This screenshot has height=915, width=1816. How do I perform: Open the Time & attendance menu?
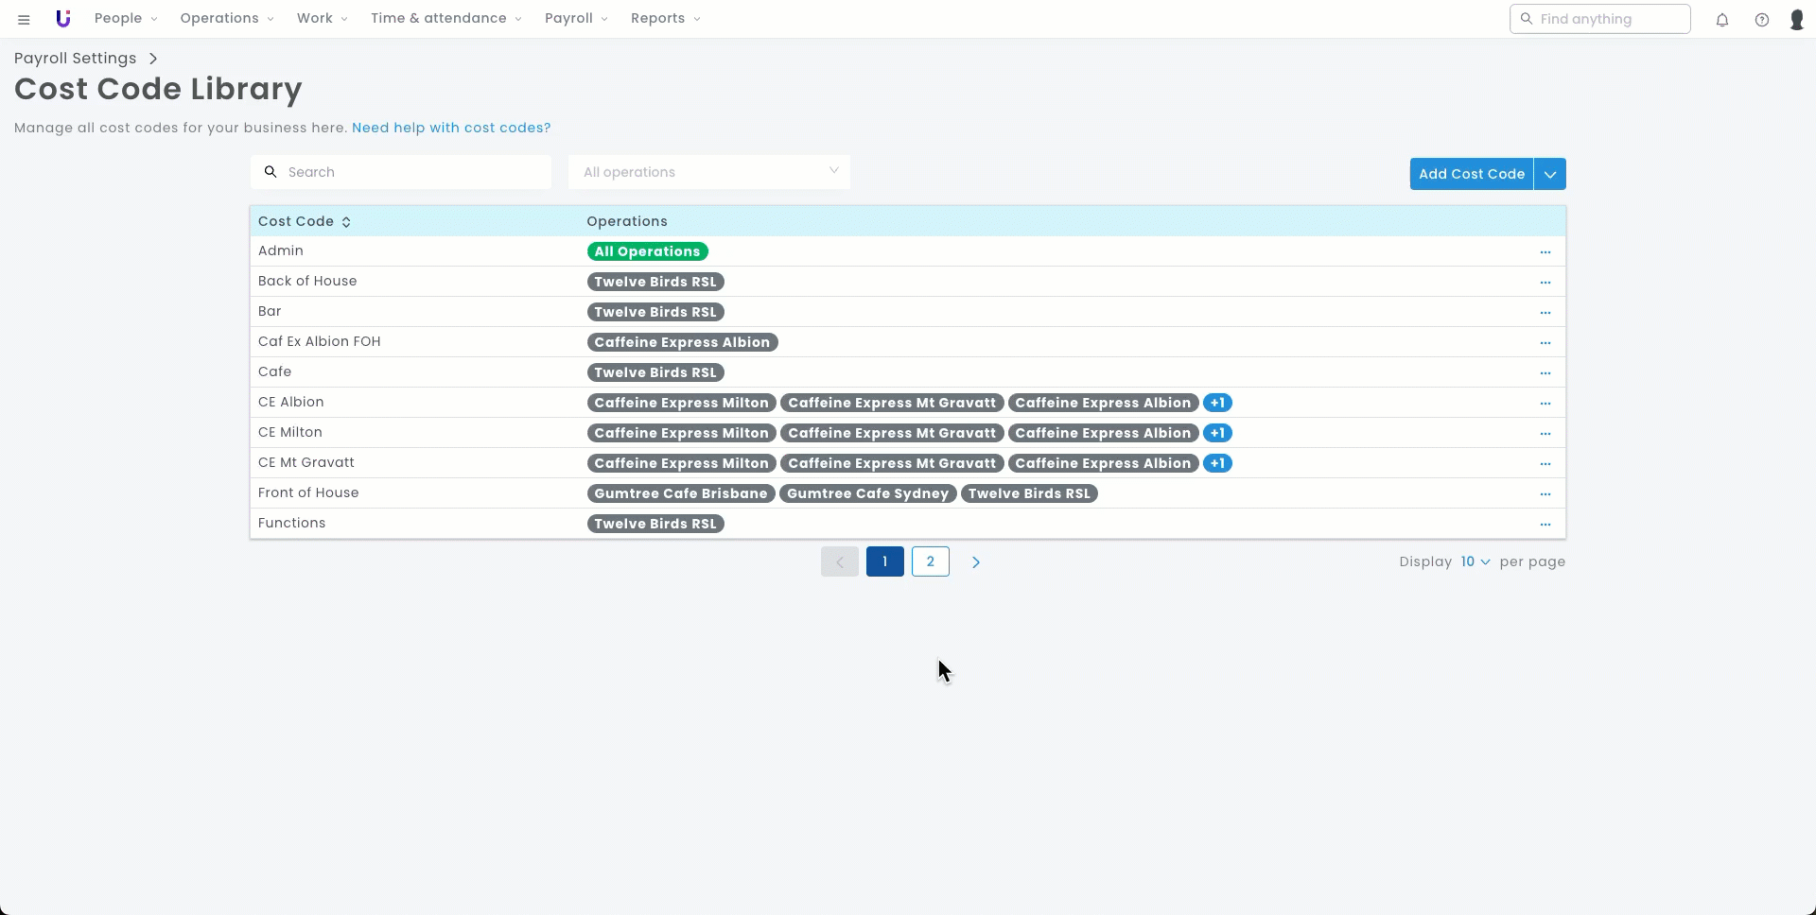(445, 19)
